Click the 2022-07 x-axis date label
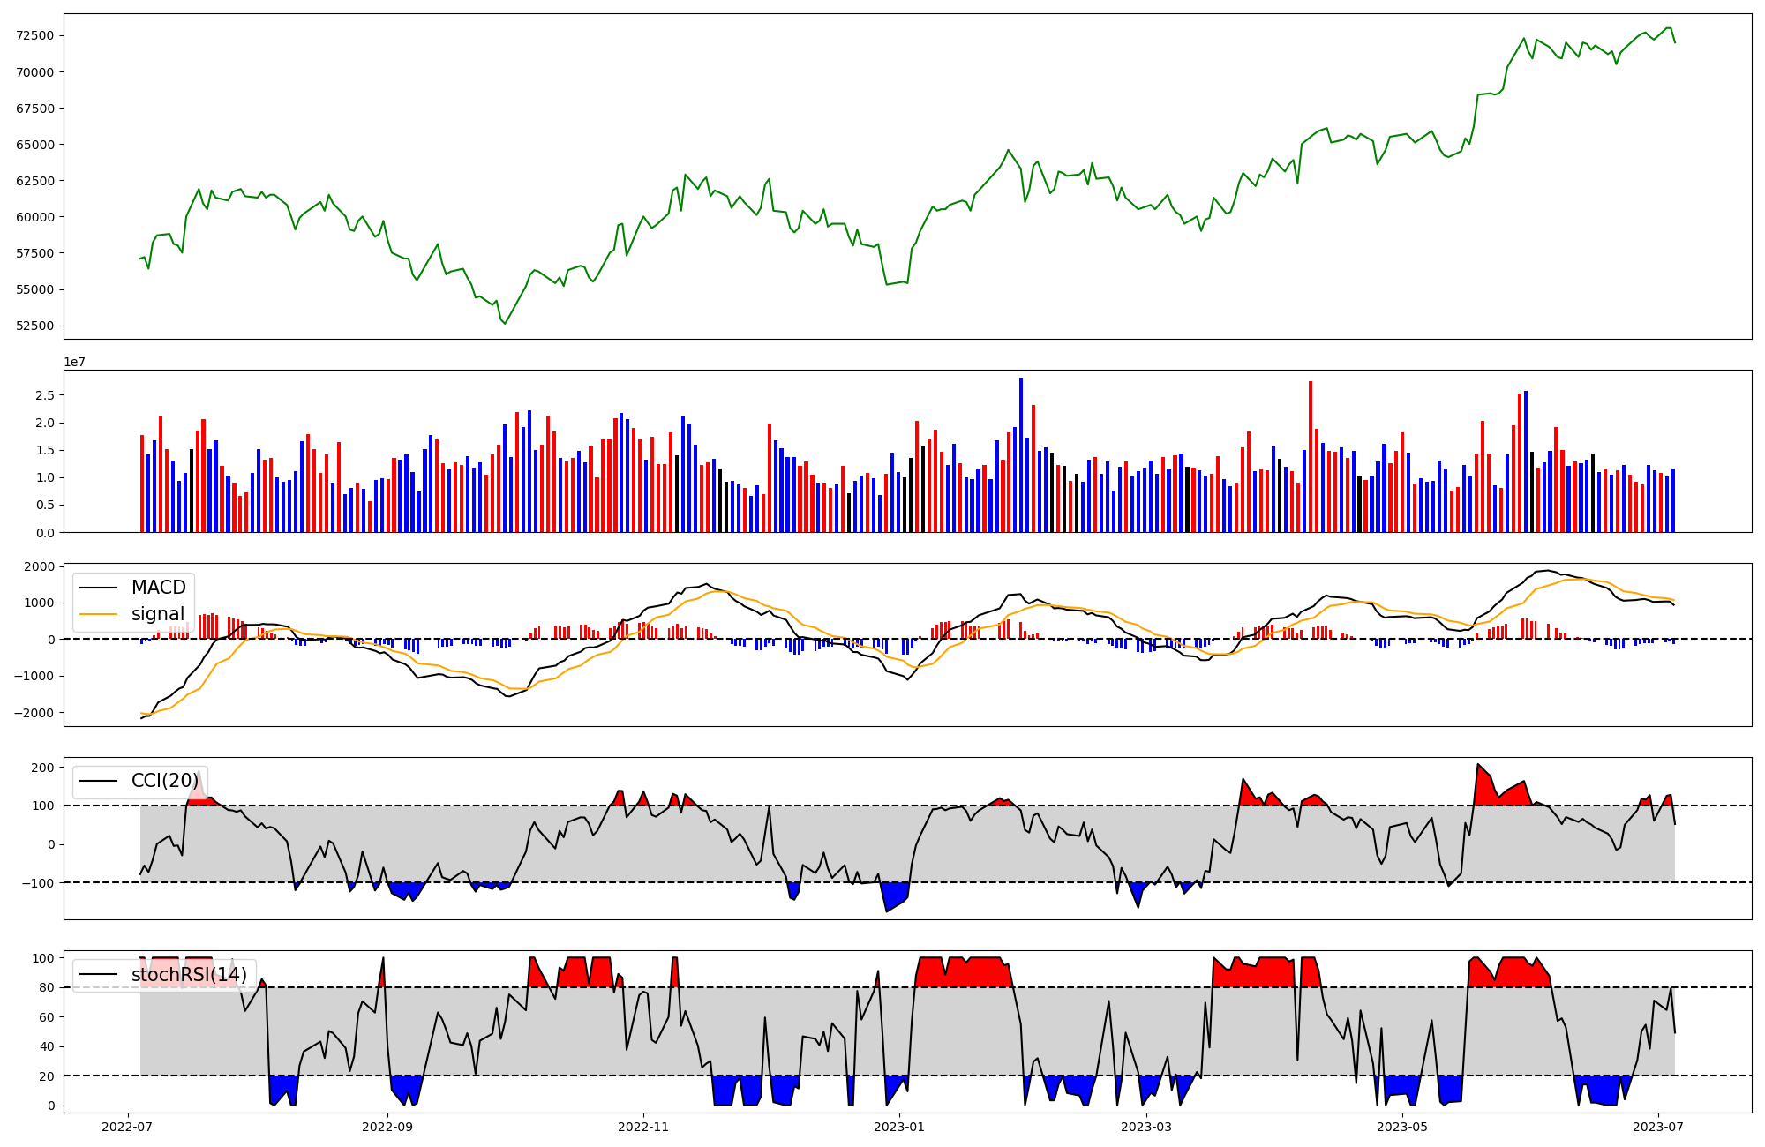The width and height of the screenshot is (1765, 1147). [129, 1127]
